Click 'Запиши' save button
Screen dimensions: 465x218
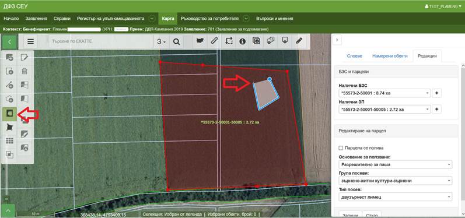point(350,214)
